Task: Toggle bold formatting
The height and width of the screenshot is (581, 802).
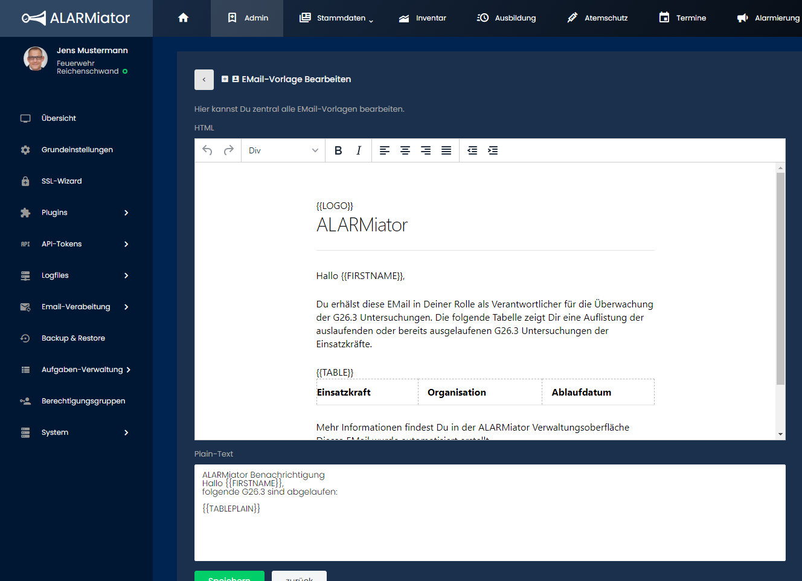Action: click(338, 150)
